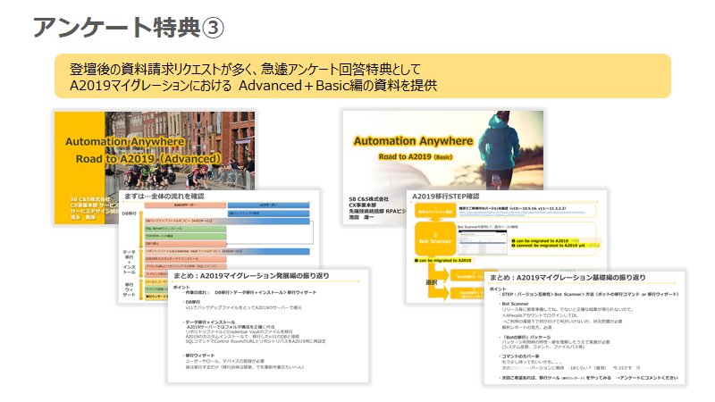
Task: Click the 選択 label in the STEP slide
Action: click(432, 282)
